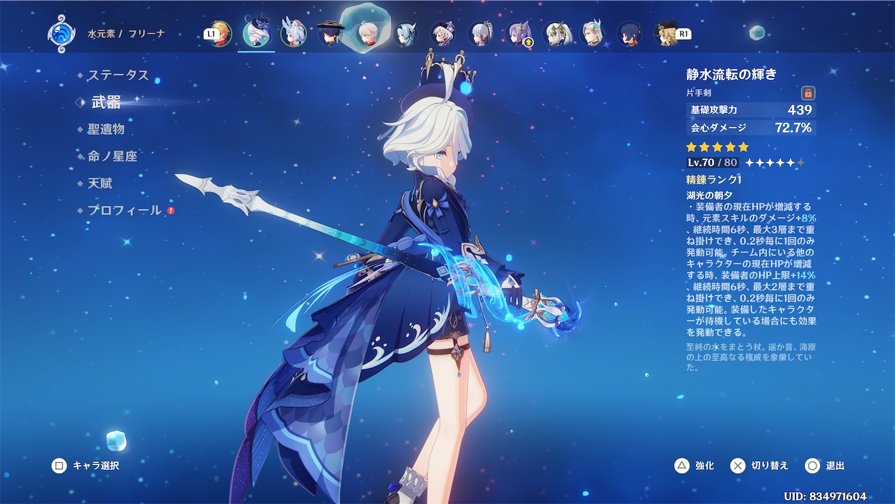Image resolution: width=895 pixels, height=504 pixels.
Task: Select the portrait with white rabbit-like ears
Action: click(293, 33)
